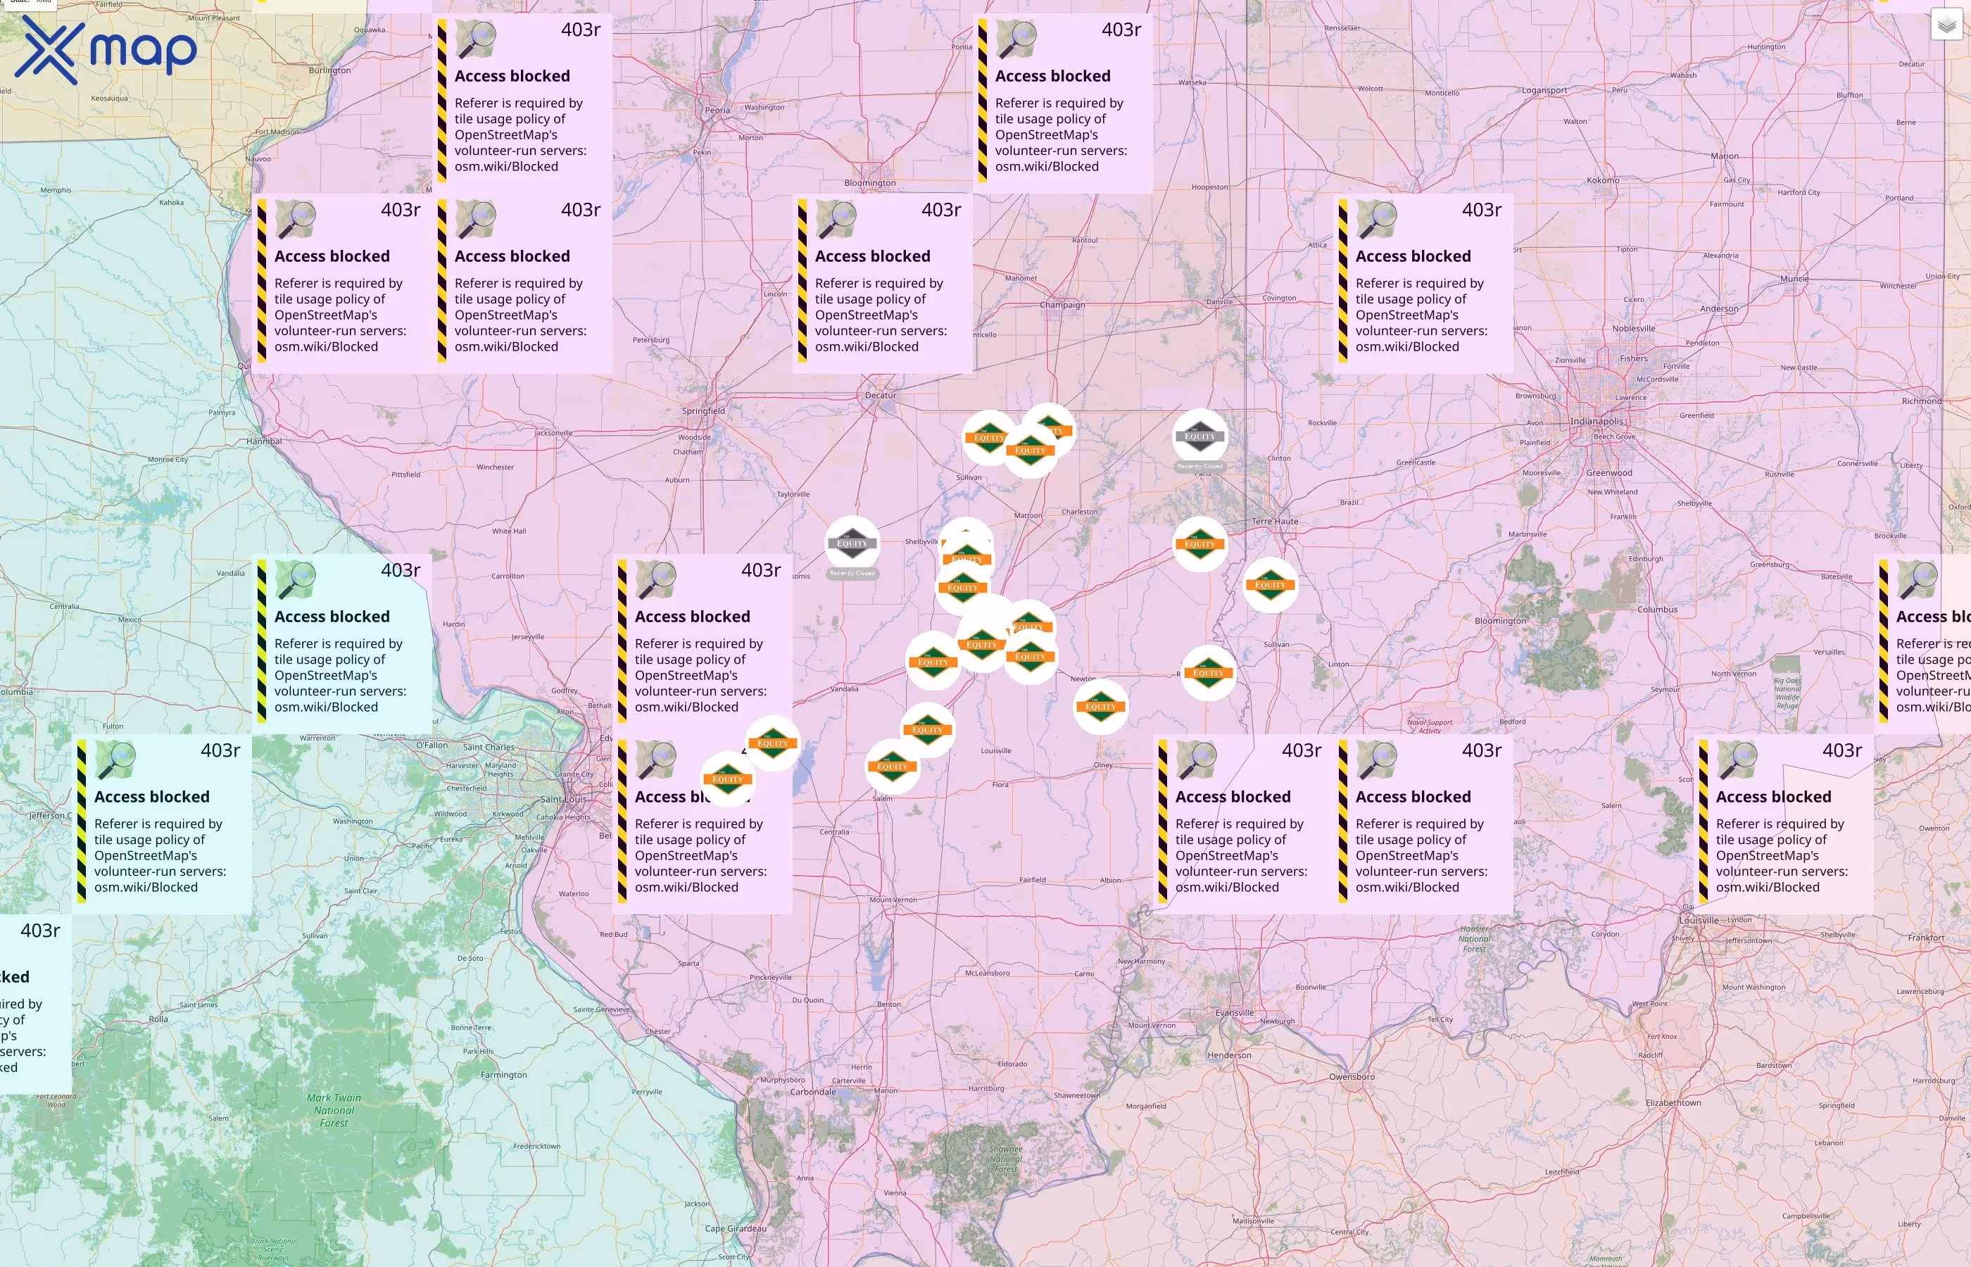This screenshot has height=1267, width=1971.
Task: Click the Hoosier National Forest label
Action: 1474,939
